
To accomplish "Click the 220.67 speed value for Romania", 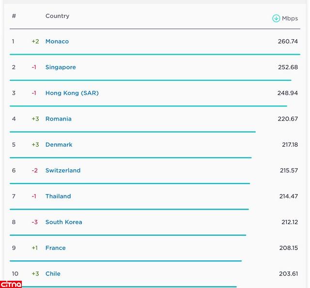I will (x=288, y=119).
